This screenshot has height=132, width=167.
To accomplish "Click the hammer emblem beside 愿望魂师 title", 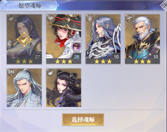I will point(4,5).
